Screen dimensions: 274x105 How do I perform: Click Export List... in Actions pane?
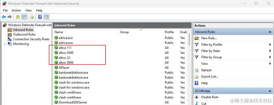210,77
